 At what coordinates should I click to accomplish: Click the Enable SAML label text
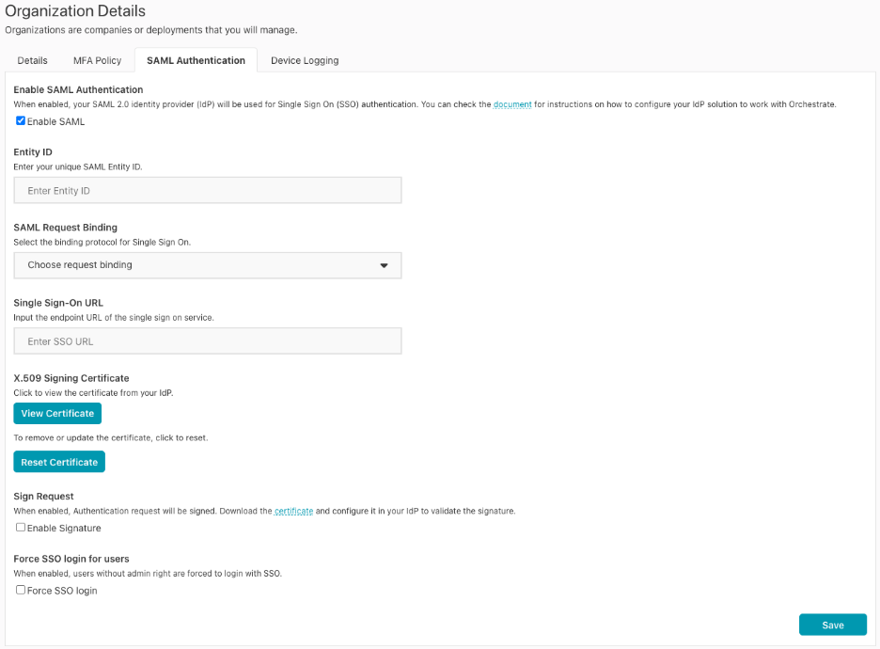point(56,121)
